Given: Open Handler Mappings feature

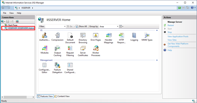Looking at the screenshot, I should coord(108,38).
